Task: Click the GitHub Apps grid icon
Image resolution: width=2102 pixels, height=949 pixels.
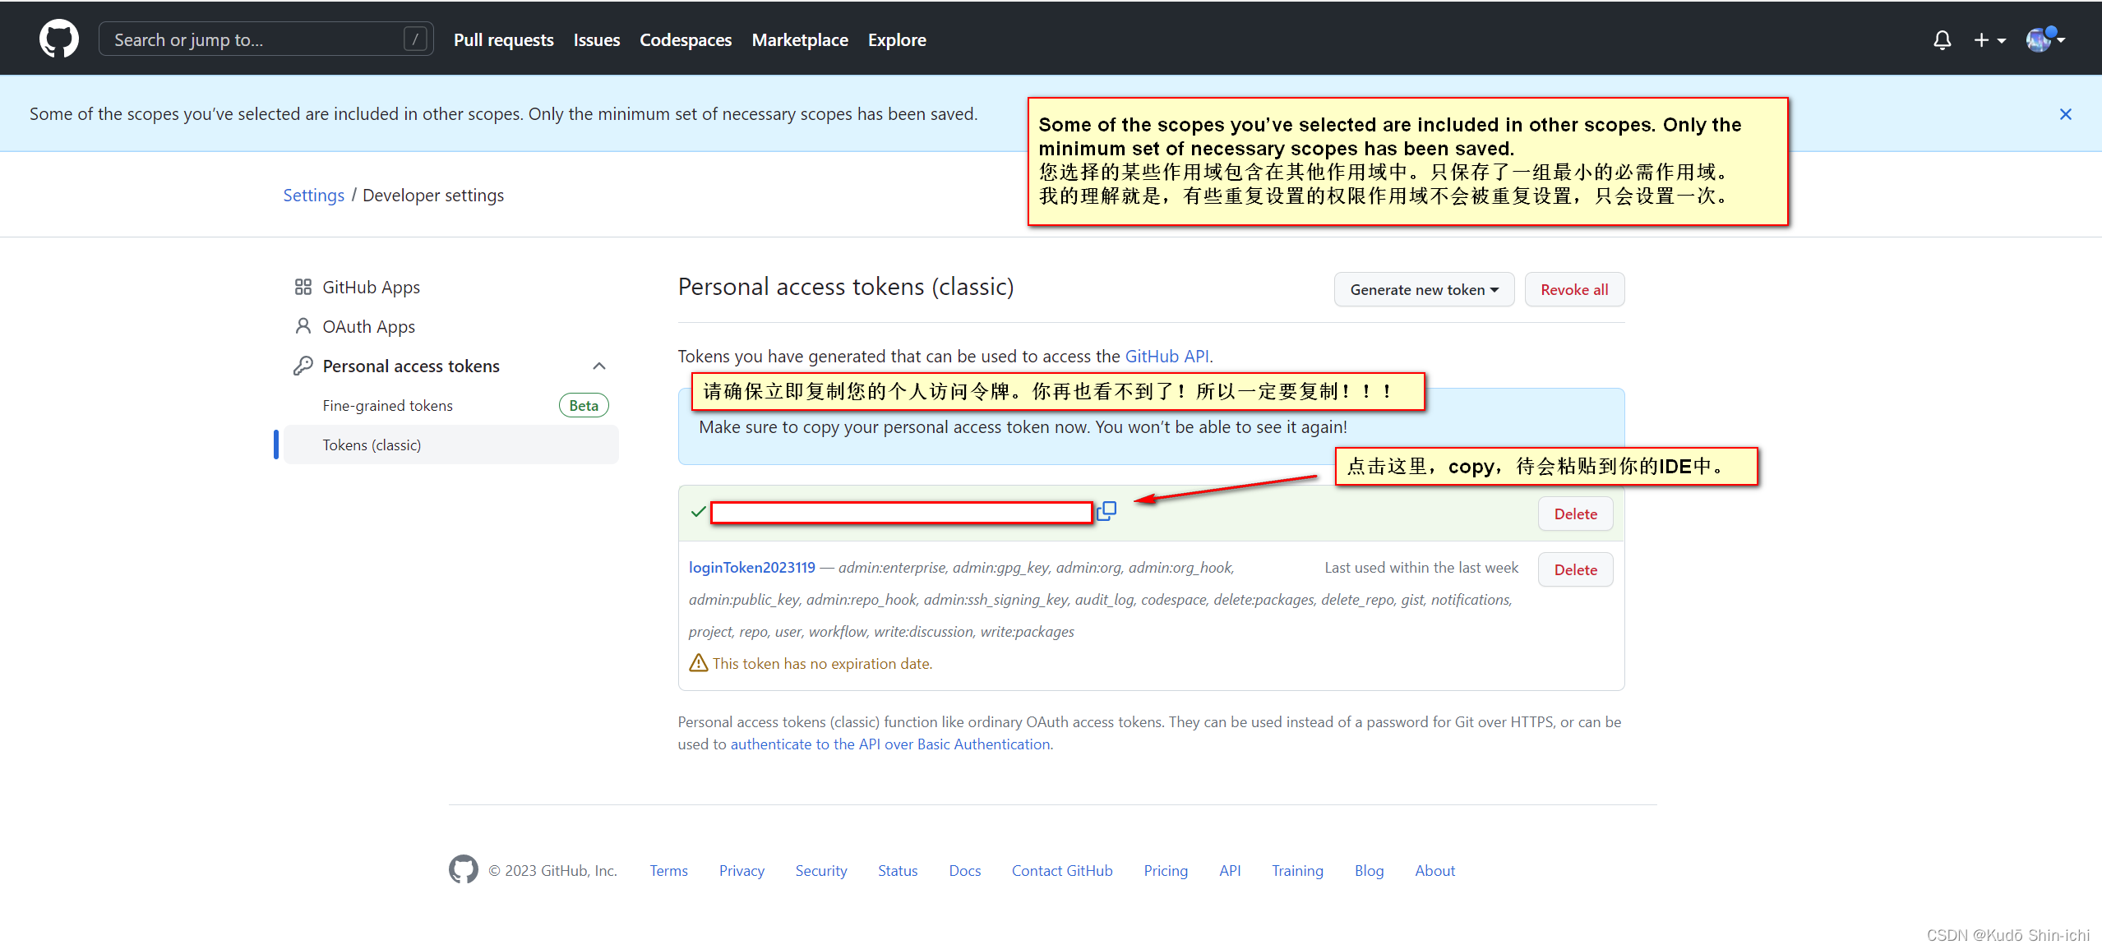Action: [x=303, y=287]
